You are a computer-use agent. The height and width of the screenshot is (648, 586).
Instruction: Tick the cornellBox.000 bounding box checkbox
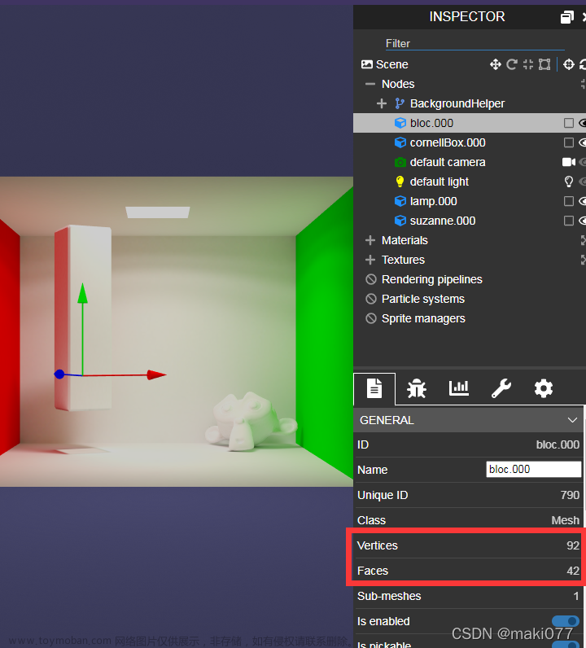point(569,142)
